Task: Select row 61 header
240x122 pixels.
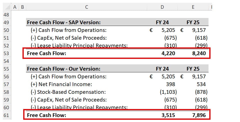Action: click(7, 115)
